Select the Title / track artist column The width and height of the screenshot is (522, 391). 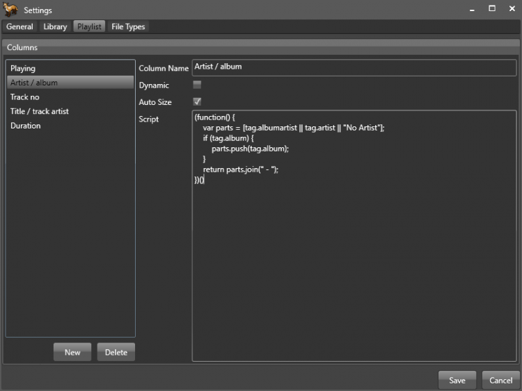(40, 111)
